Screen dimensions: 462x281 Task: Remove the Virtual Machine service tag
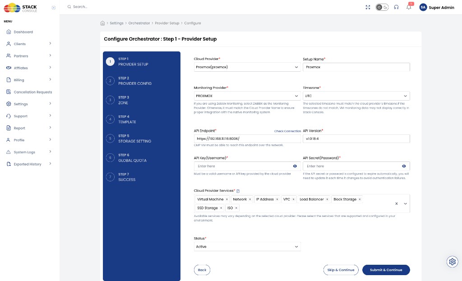point(227,199)
